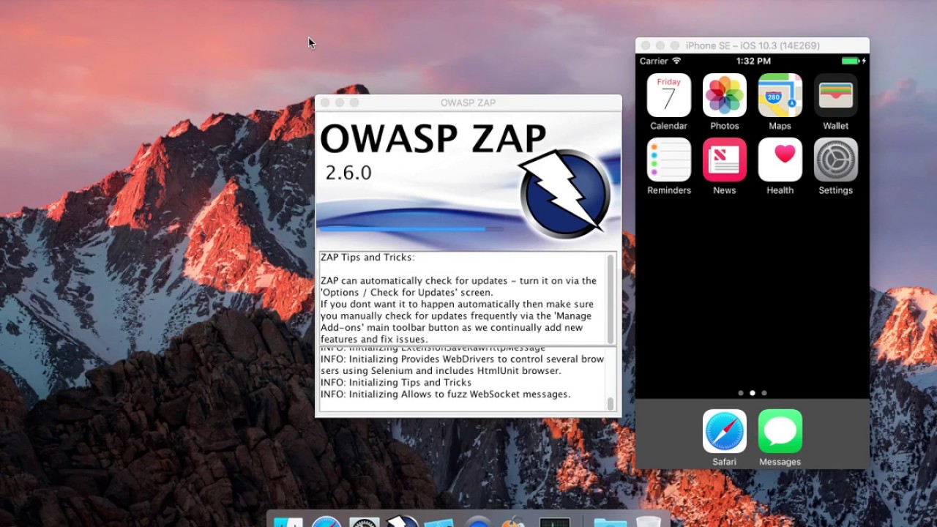The height and width of the screenshot is (527, 937).
Task: Open iOS Settings in the simulator
Action: [x=835, y=160]
